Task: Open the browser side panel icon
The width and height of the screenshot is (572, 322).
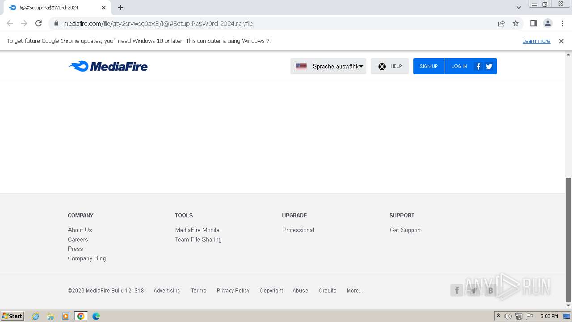Action: click(533, 23)
